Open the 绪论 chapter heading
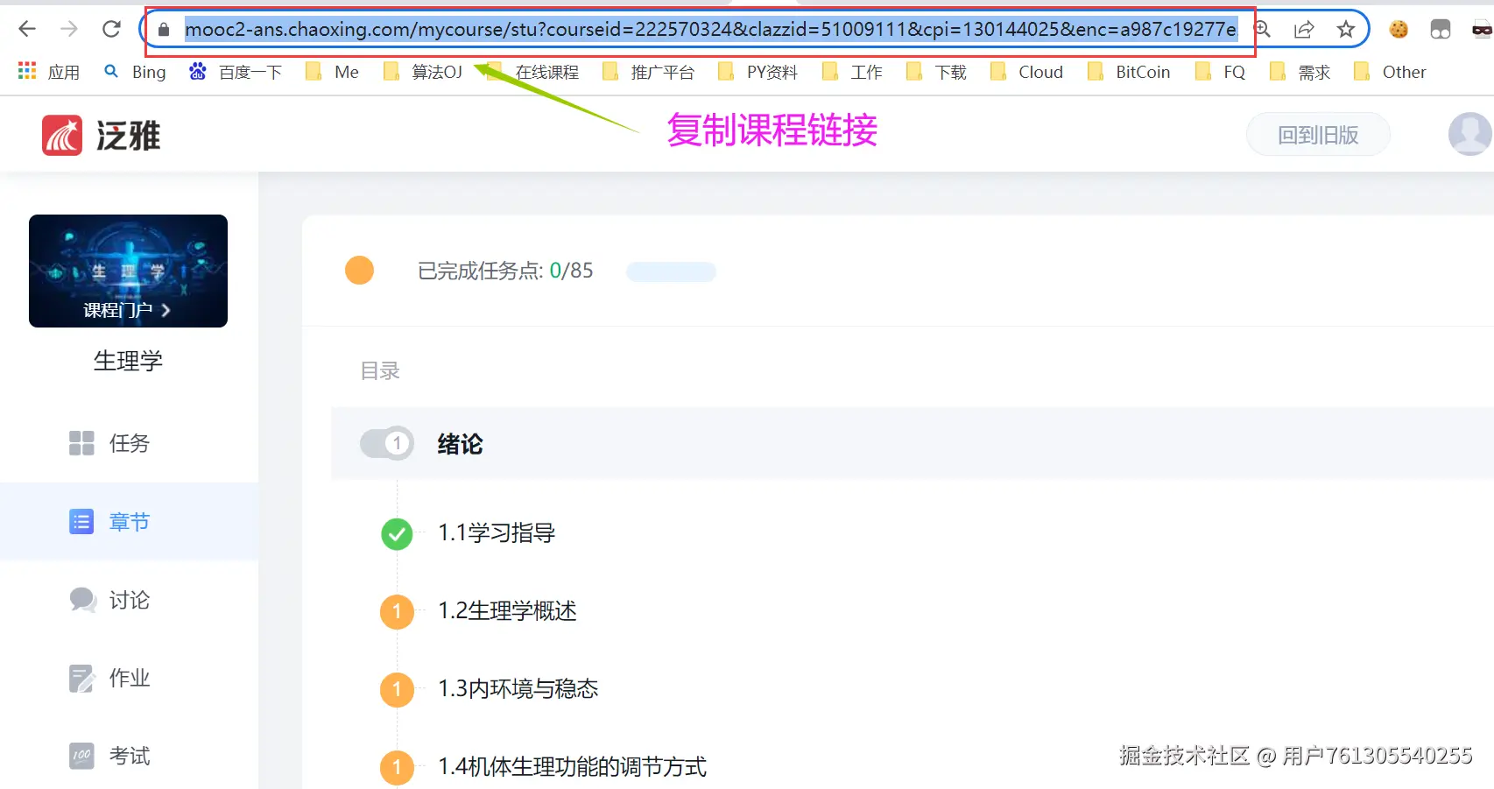Viewport: 1494px width, 789px height. [460, 444]
